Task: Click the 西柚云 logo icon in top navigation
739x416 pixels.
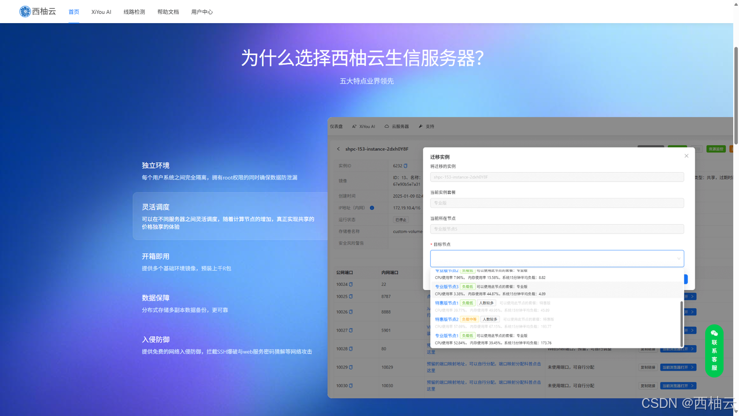Action: 24,11
